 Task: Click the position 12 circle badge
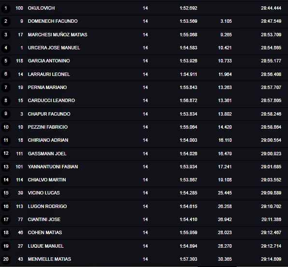(x=6, y=153)
